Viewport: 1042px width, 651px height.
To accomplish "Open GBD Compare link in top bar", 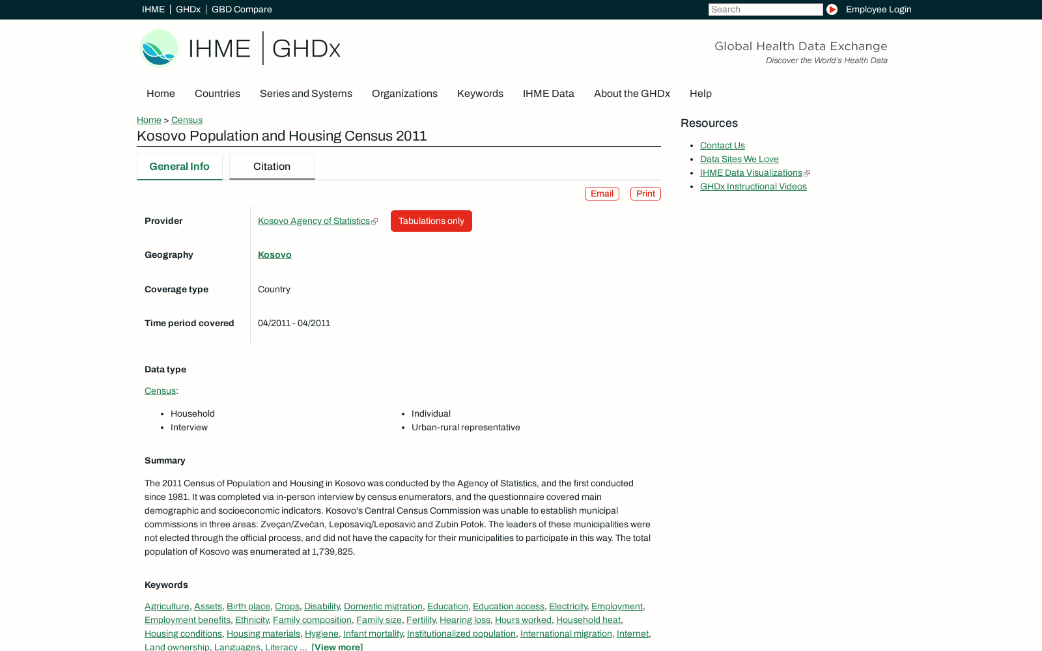I will pyautogui.click(x=242, y=9).
